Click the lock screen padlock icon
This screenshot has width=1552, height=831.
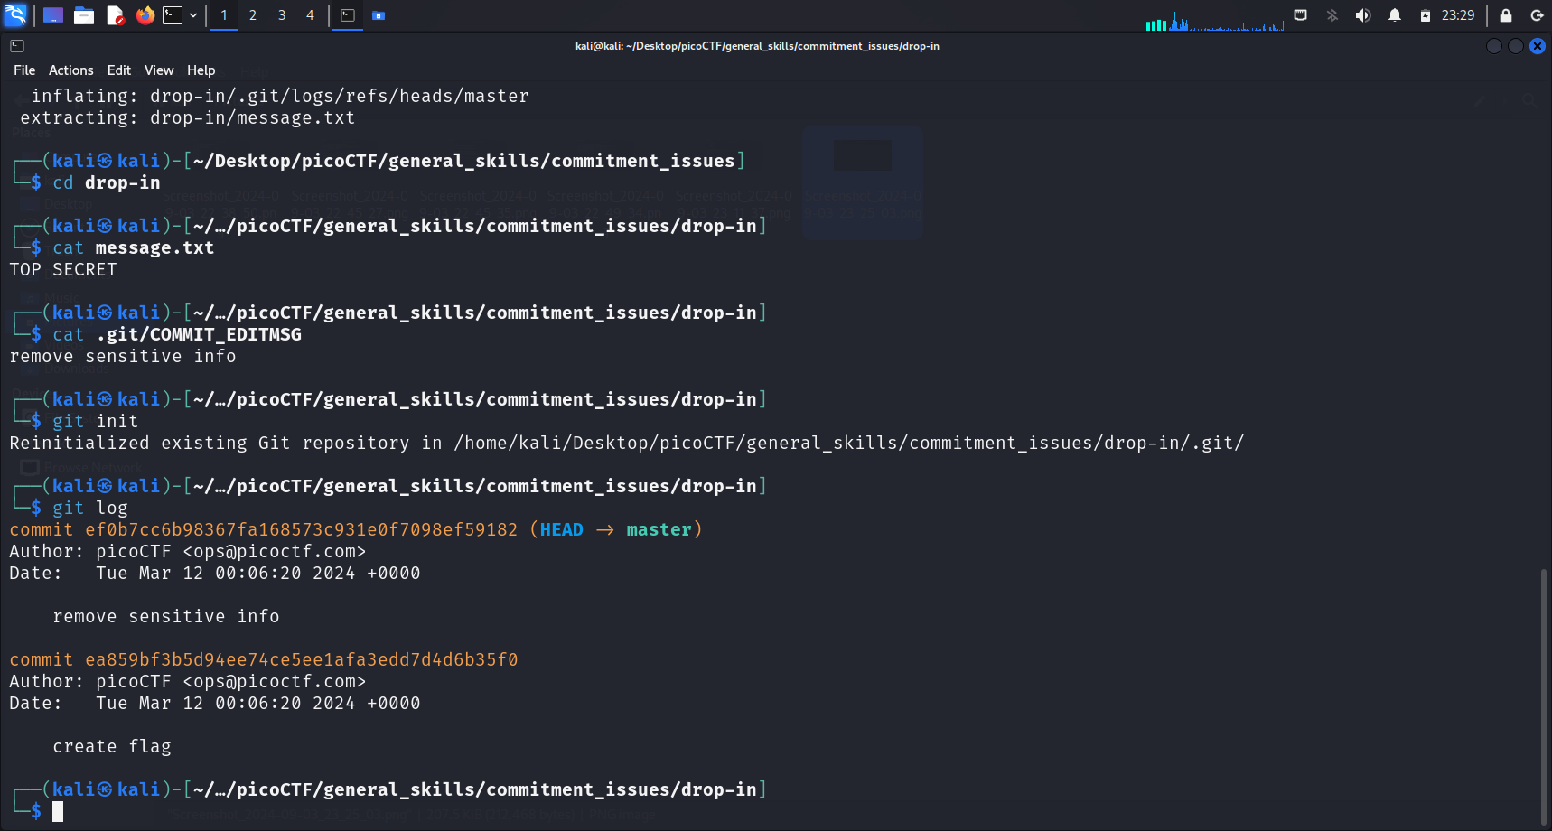click(x=1506, y=15)
